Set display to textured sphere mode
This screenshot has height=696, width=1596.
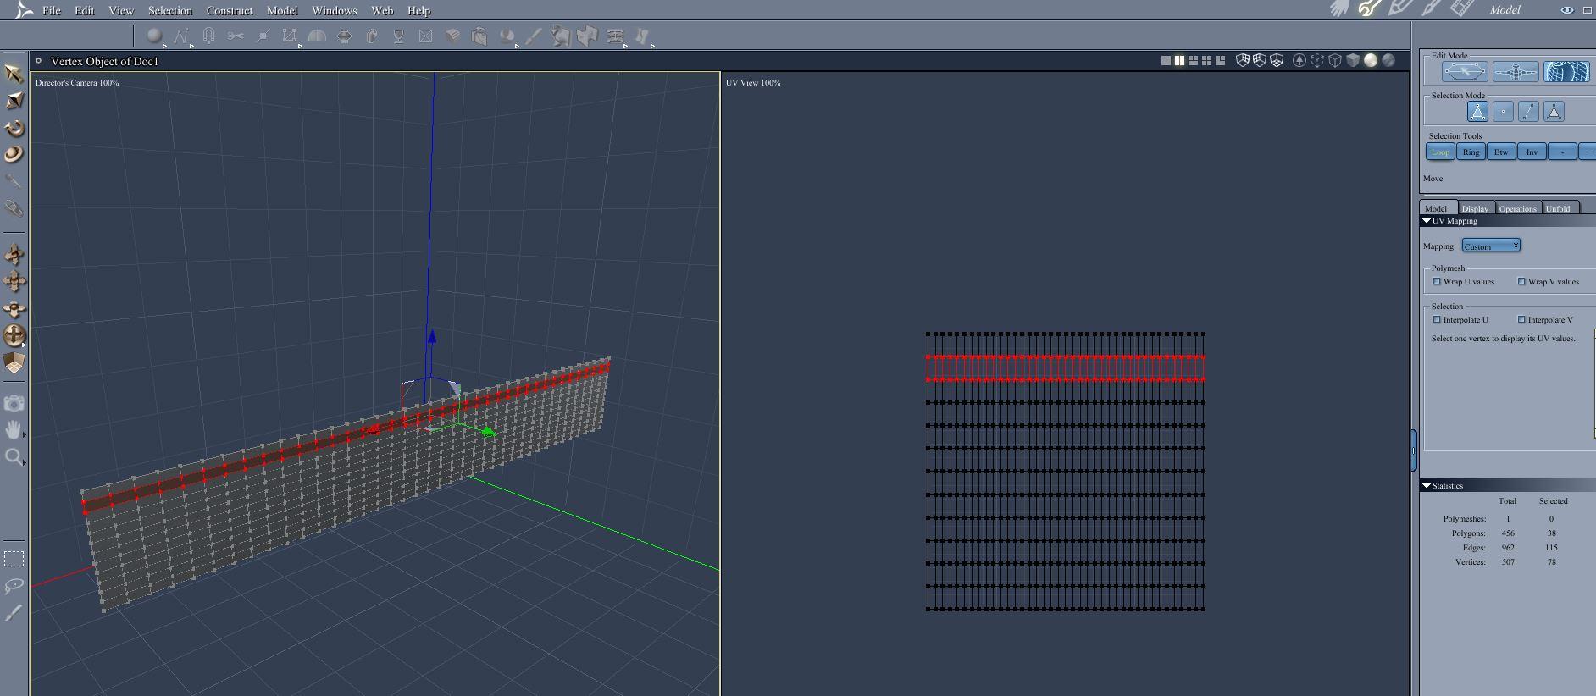point(1388,61)
